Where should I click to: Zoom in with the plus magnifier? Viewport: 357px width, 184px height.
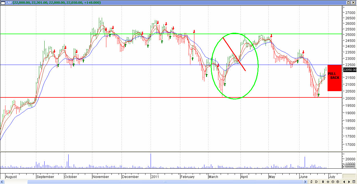pos(338,182)
